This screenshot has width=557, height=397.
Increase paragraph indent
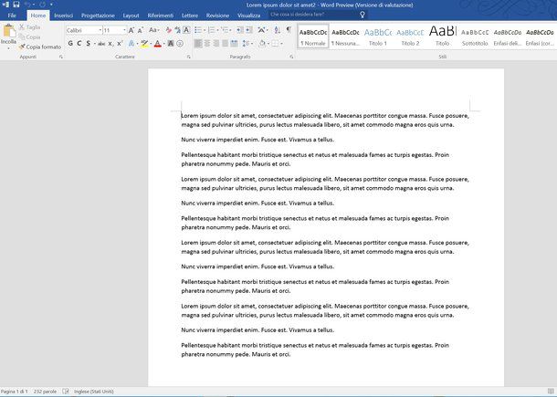(x=249, y=30)
